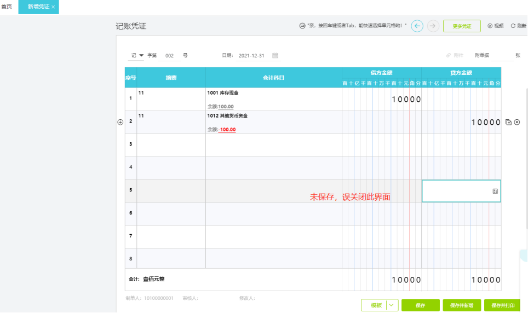Click the total text 壹佰元整

[154, 279]
